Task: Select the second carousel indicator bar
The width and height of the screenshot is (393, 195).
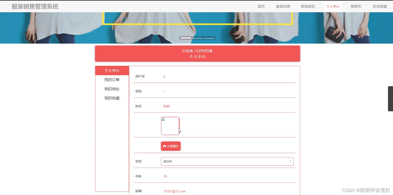Action: point(198,38)
